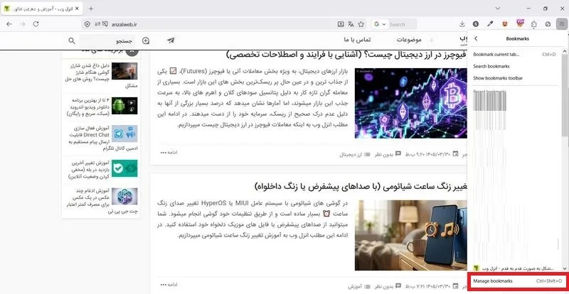Click the circular icon next to the hamburger menu
569x294 pixels.
click(548, 24)
